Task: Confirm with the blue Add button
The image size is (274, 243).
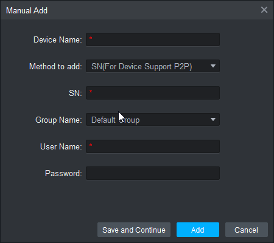Action: (198, 230)
